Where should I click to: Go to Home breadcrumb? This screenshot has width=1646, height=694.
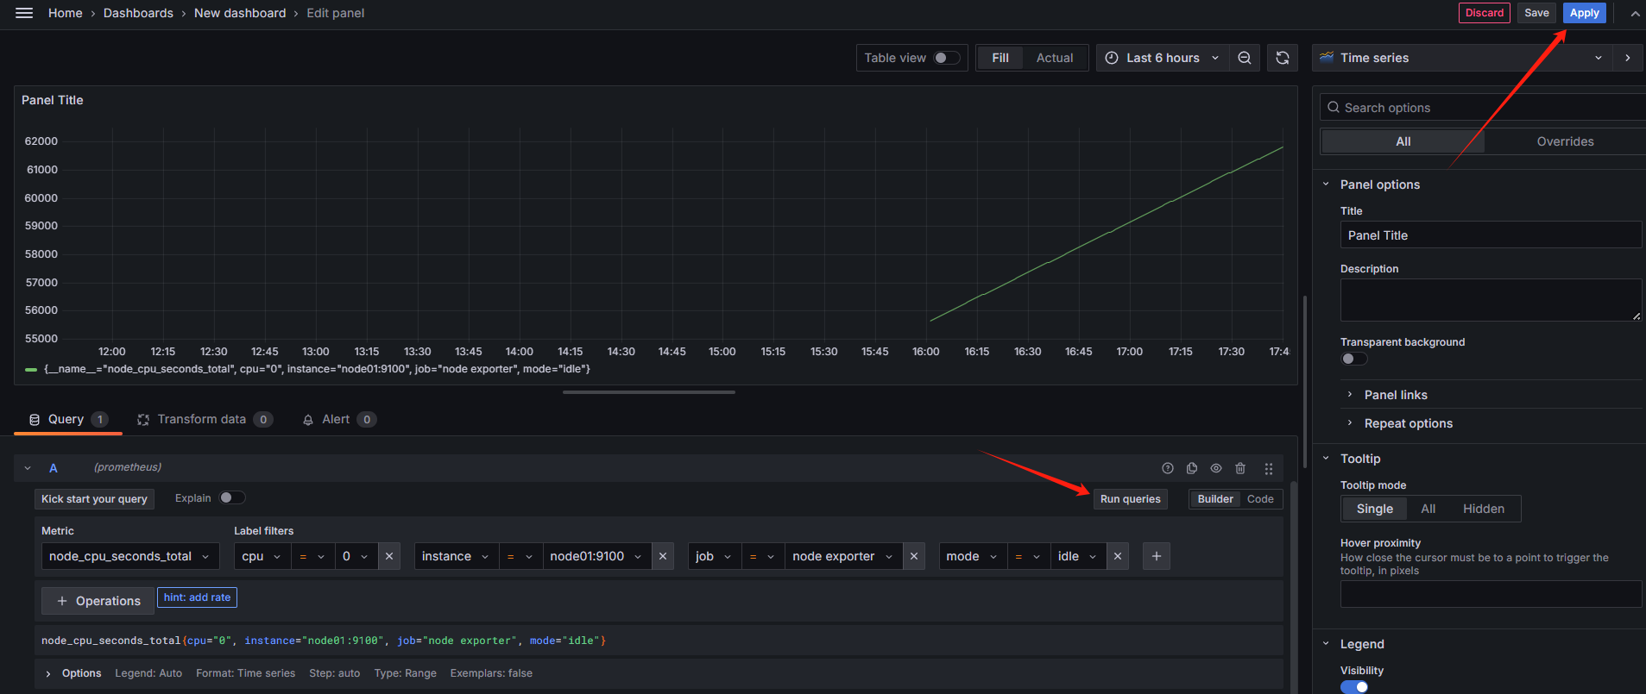[66, 13]
